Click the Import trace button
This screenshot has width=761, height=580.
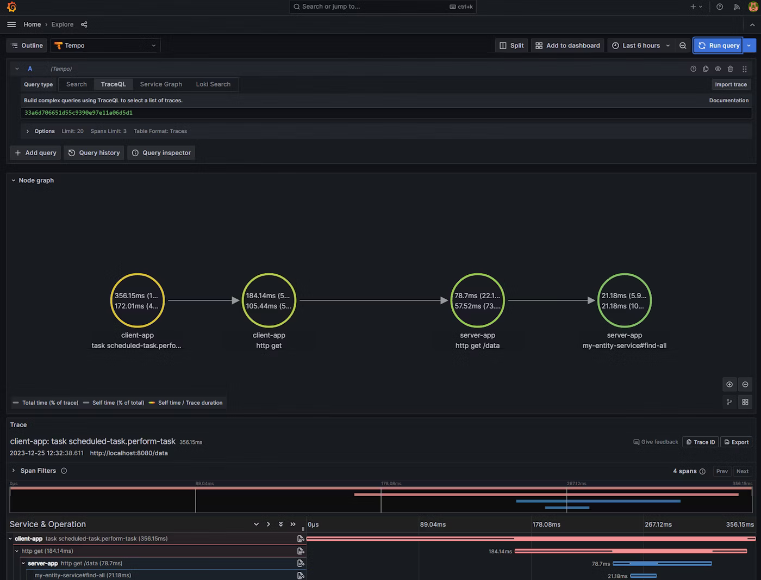(x=731, y=84)
